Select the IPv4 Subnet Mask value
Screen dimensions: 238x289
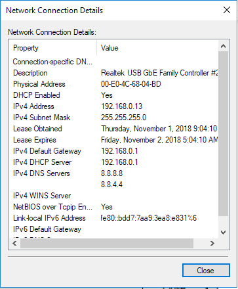tap(123, 118)
